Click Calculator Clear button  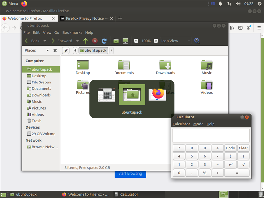(x=243, y=148)
